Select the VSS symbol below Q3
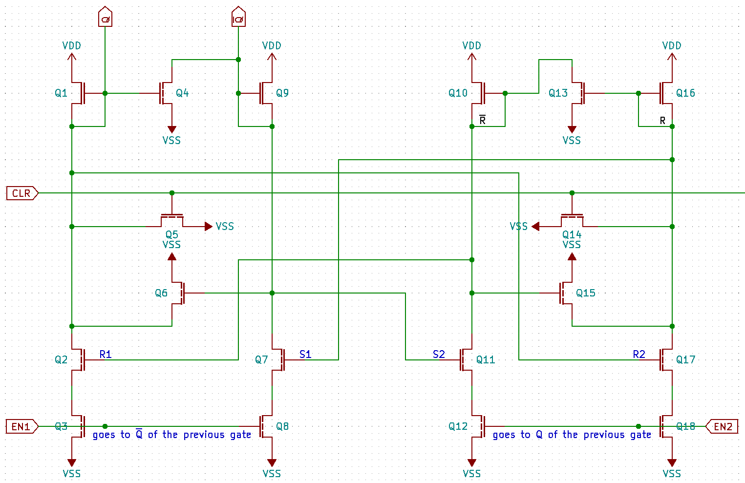Screen dimensions: 745x483 pyautogui.click(x=72, y=468)
